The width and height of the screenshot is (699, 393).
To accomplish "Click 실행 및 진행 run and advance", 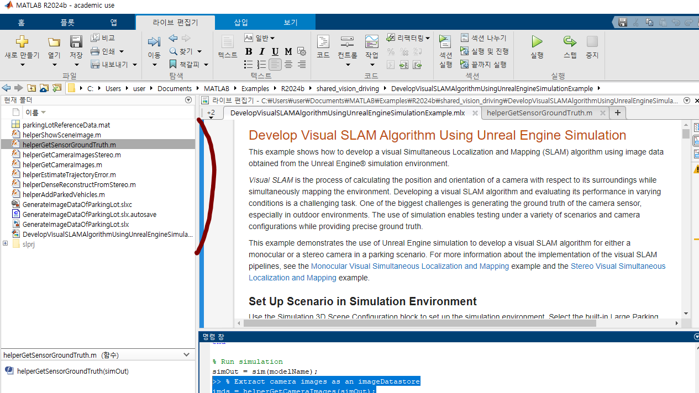I will pos(485,51).
